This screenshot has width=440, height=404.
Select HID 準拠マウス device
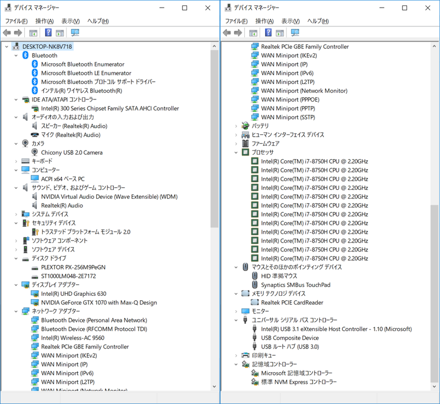pos(279,276)
